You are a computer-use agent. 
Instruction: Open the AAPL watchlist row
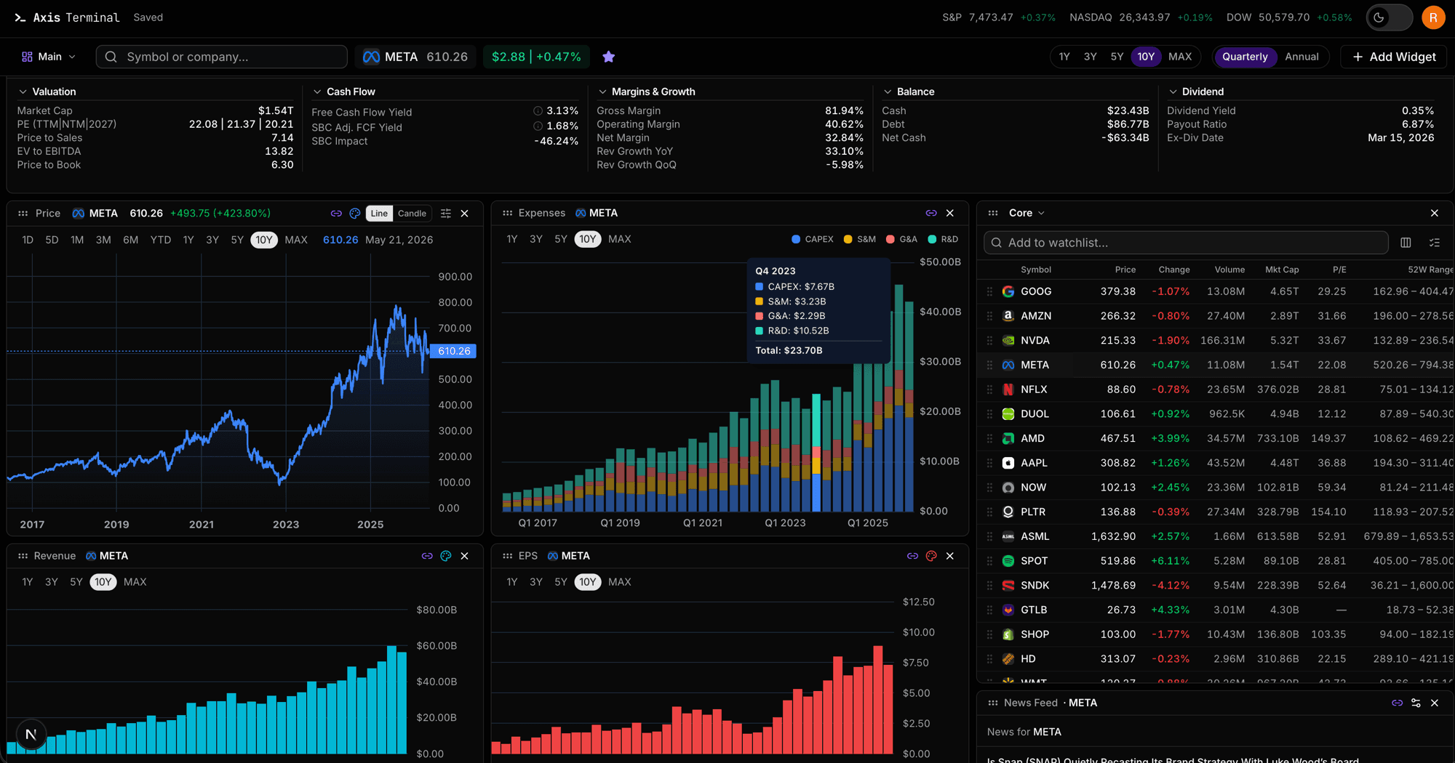pos(1215,463)
